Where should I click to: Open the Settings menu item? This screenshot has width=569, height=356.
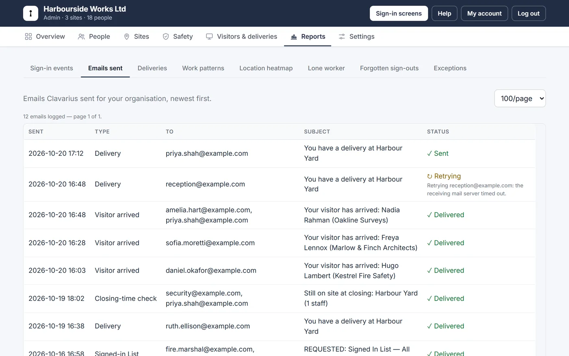click(x=356, y=37)
